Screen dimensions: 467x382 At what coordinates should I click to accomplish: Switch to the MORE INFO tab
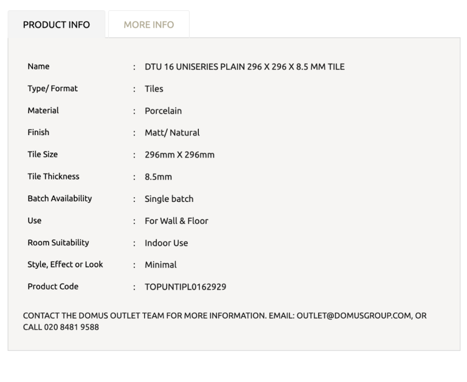(x=148, y=25)
